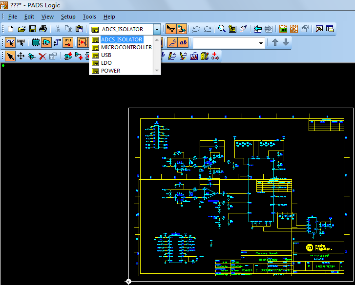This screenshot has height=285, width=355.
Task: Toggle Drafting lines selection filter
Action: 172,42
